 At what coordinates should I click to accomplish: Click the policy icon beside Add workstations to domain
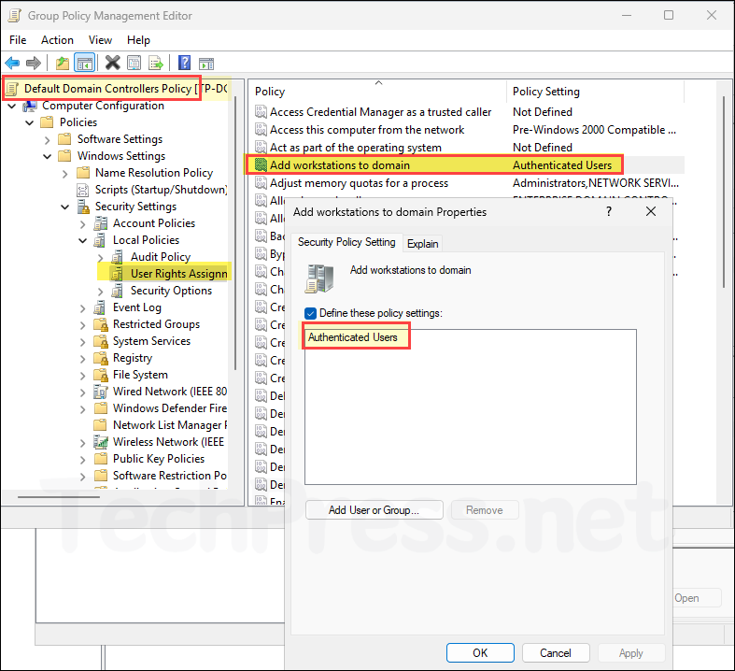tap(261, 165)
